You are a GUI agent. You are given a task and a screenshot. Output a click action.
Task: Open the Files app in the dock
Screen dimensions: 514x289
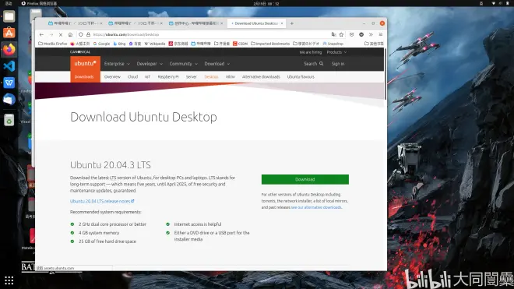tap(9, 16)
